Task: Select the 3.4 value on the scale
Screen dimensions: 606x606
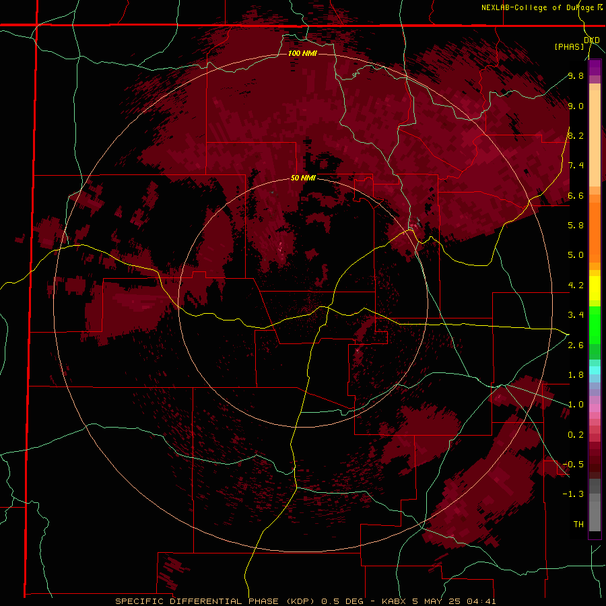Action: coord(576,315)
